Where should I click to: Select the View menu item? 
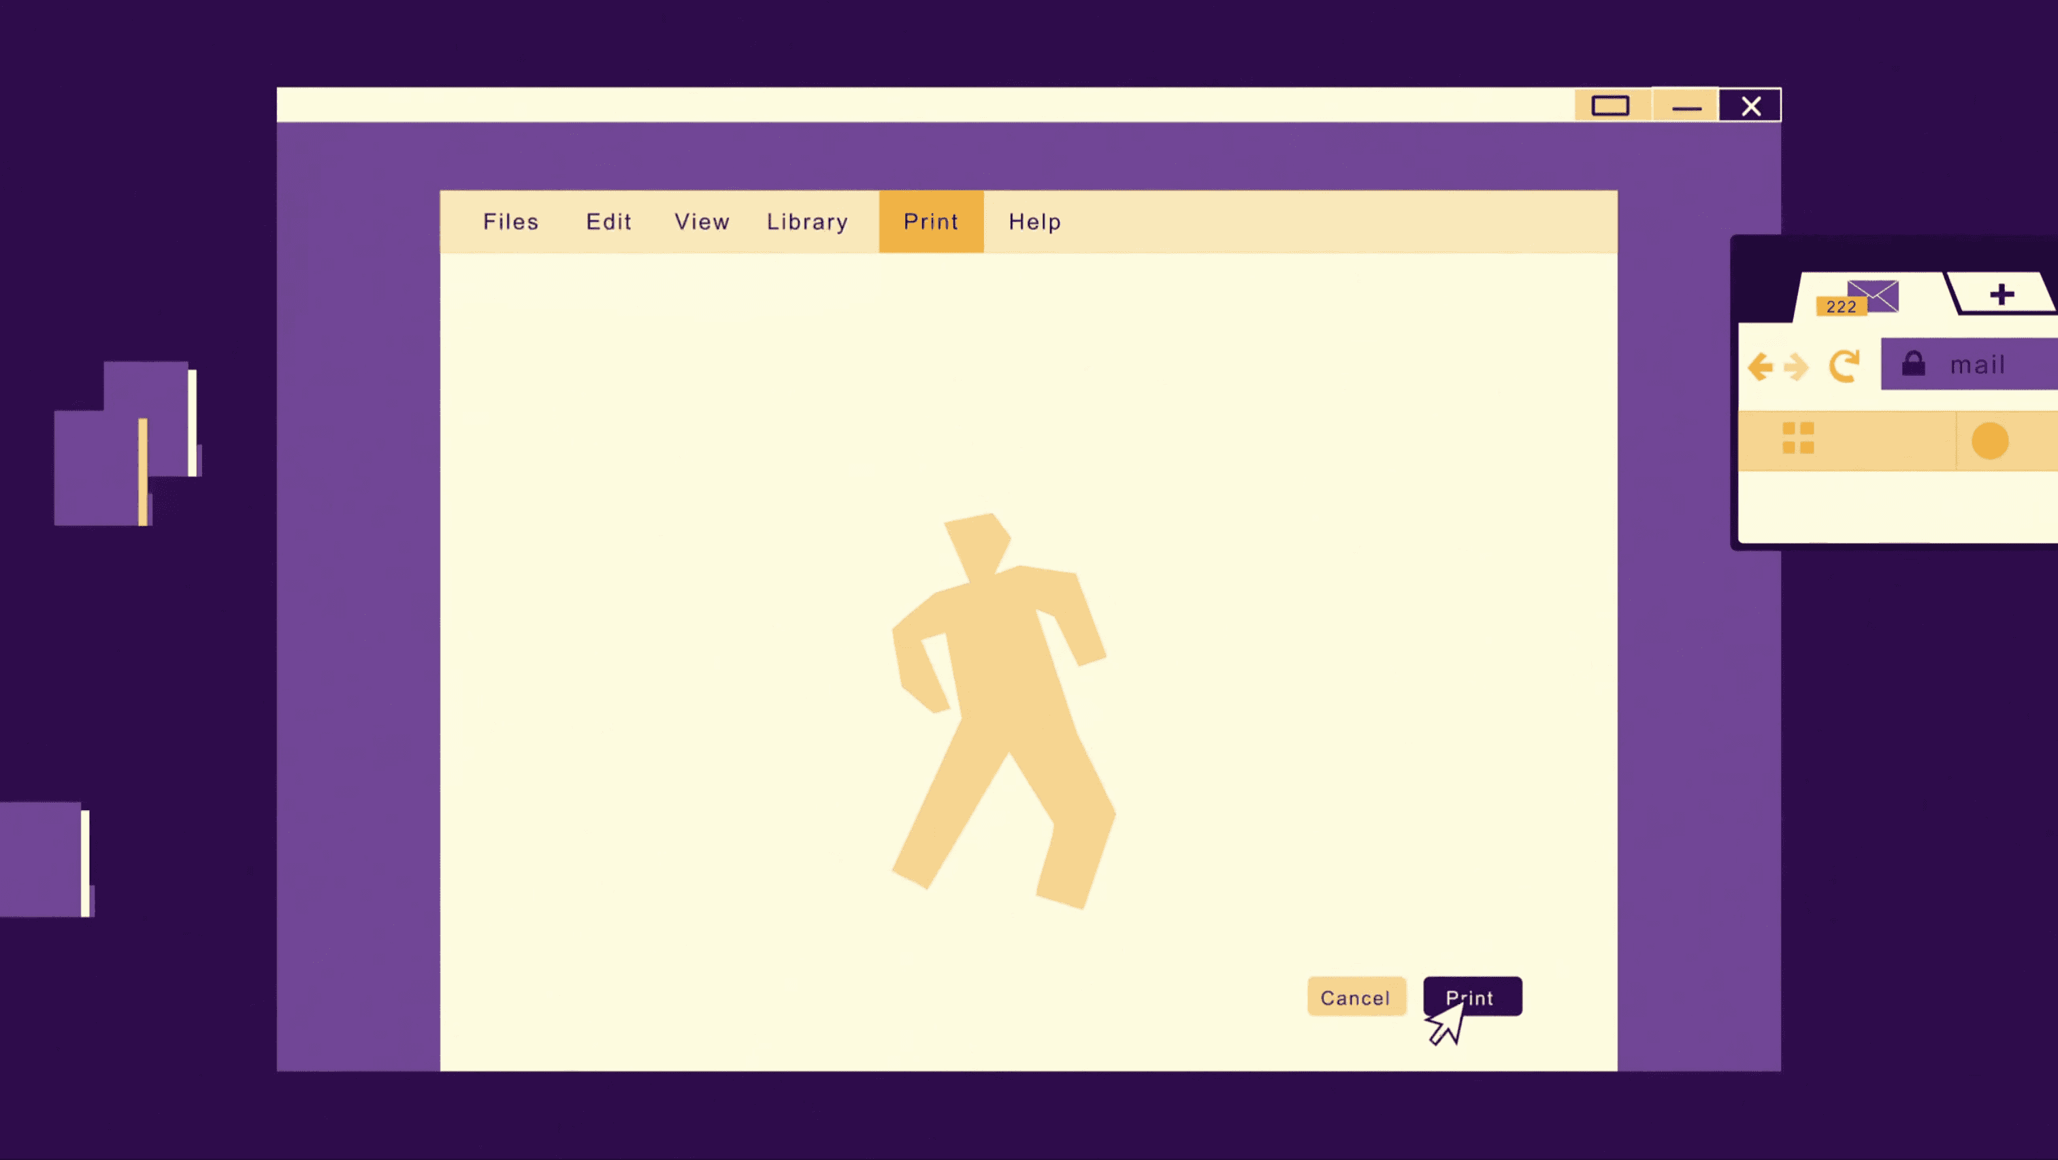point(702,221)
